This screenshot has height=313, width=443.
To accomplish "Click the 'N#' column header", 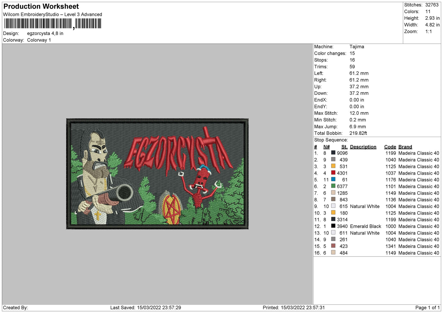I will tap(327, 147).
